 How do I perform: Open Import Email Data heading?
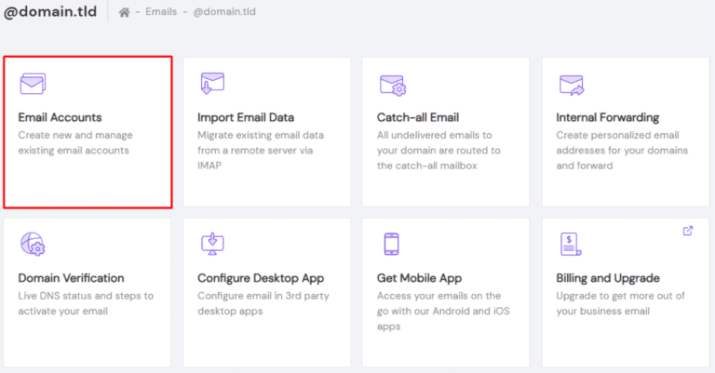point(246,117)
